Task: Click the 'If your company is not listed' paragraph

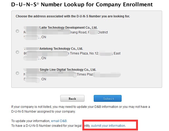Action: point(81,109)
